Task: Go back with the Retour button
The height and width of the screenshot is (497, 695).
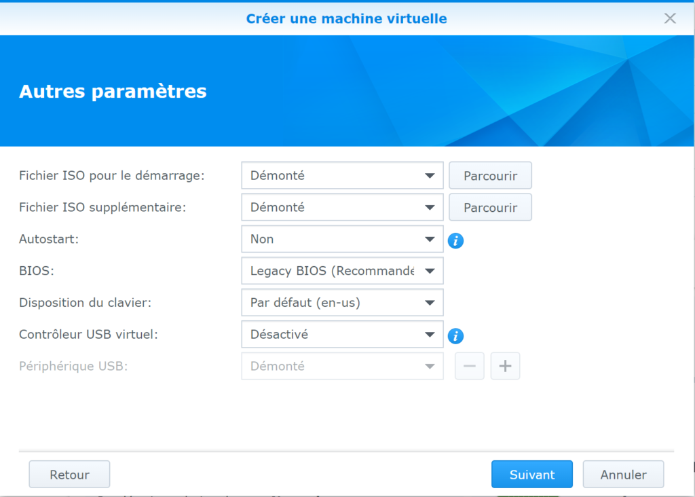Action: coord(69,475)
